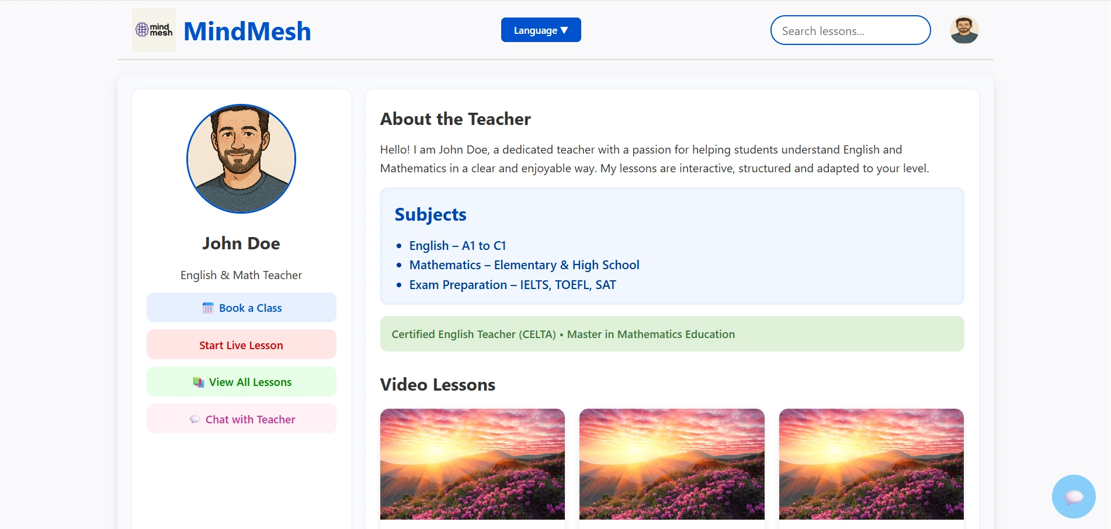1111x529 pixels.
Task: Book a Class with the teacher
Action: [241, 308]
